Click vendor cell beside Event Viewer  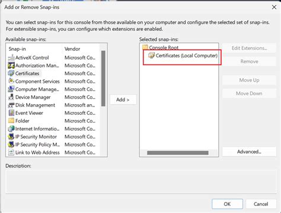80,113
